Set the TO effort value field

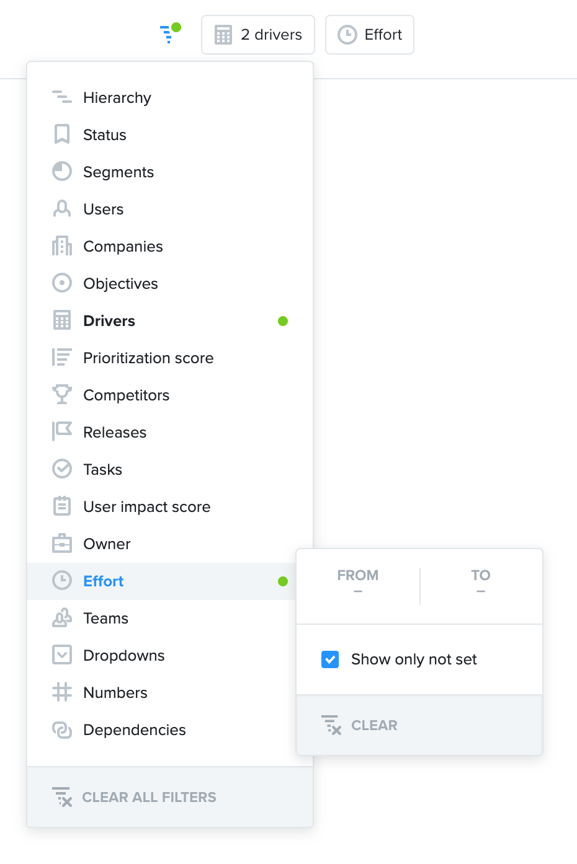tap(481, 583)
